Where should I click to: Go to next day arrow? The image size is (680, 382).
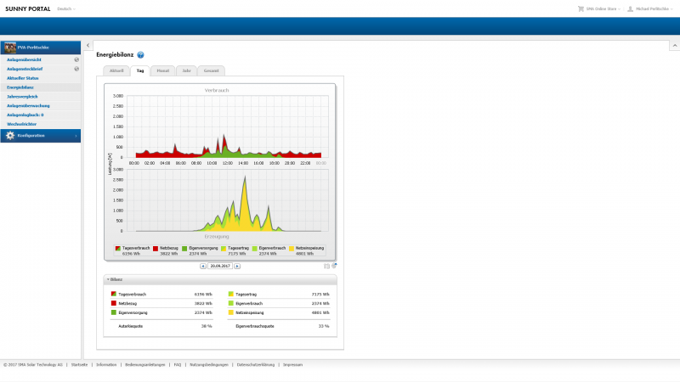[237, 266]
